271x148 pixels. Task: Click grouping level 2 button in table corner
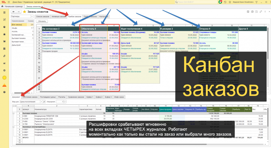15,106
